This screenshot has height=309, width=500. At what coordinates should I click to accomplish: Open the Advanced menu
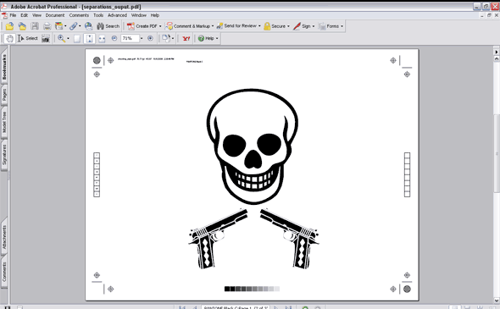coord(117,15)
